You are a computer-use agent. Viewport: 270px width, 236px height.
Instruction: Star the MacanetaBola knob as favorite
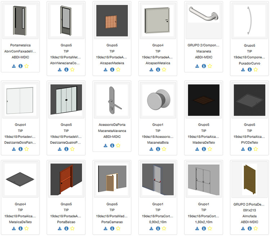coord(164,149)
